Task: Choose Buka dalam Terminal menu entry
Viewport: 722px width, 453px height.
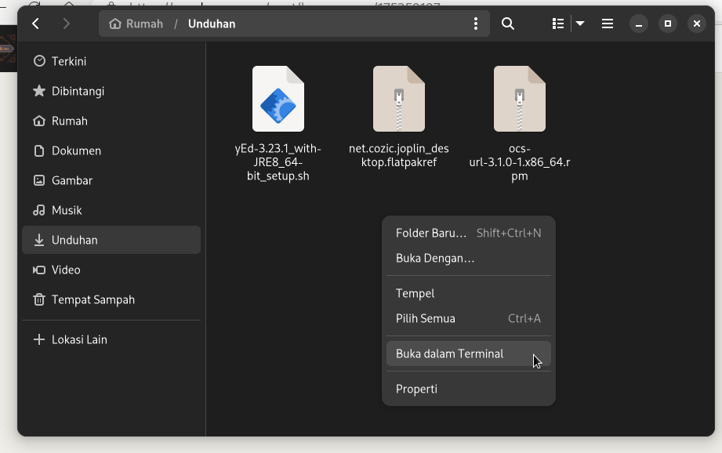Action: coord(450,353)
